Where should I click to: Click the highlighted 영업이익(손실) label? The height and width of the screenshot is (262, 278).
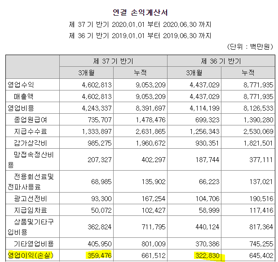[x=31, y=255]
